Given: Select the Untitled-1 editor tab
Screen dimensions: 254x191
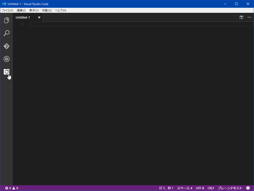Looking at the screenshot, I should 28,17.
